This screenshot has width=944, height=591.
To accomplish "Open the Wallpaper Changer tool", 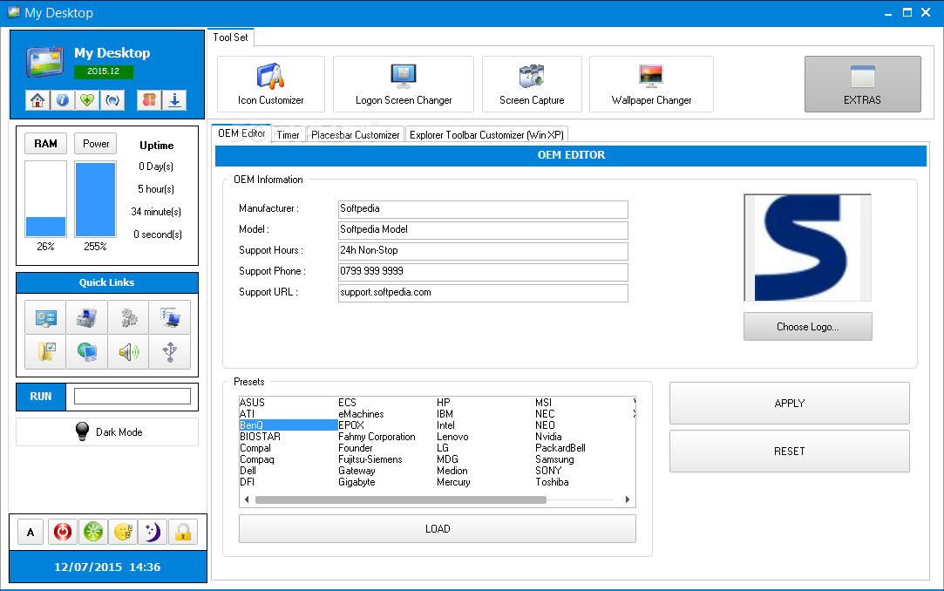I will [x=651, y=85].
